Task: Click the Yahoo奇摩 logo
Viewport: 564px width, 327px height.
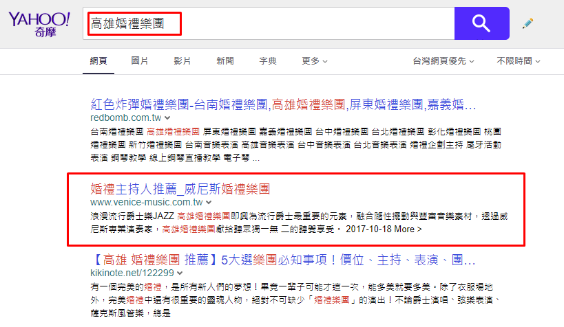Action: coord(39,24)
